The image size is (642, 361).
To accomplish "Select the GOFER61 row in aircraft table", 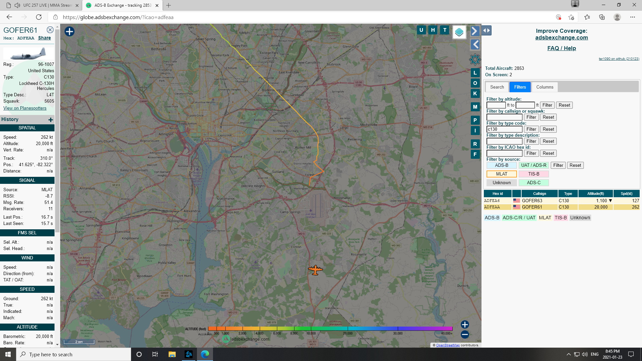I will 561,207.
